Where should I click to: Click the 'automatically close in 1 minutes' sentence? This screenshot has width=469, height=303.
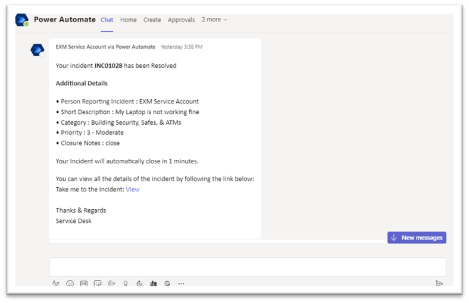click(x=127, y=161)
